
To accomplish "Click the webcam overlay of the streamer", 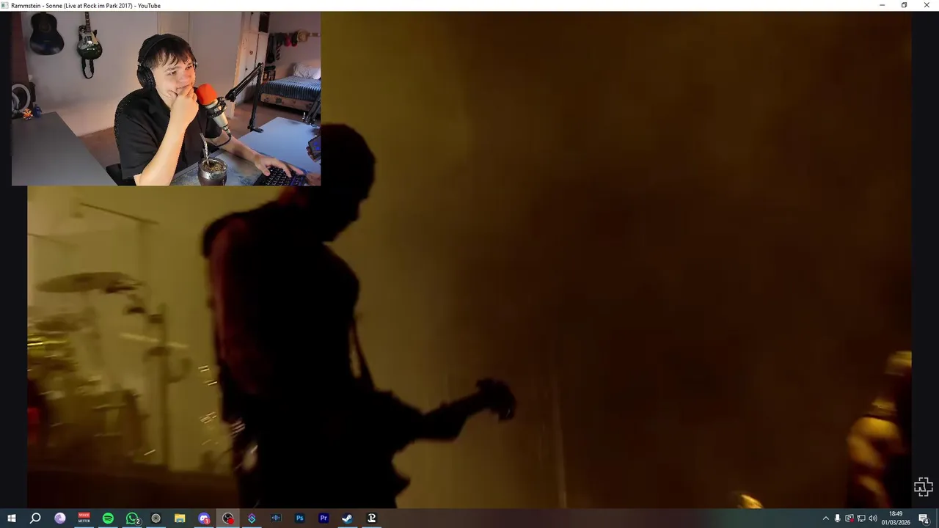I will (166, 98).
